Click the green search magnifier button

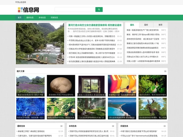[x=99, y=10]
